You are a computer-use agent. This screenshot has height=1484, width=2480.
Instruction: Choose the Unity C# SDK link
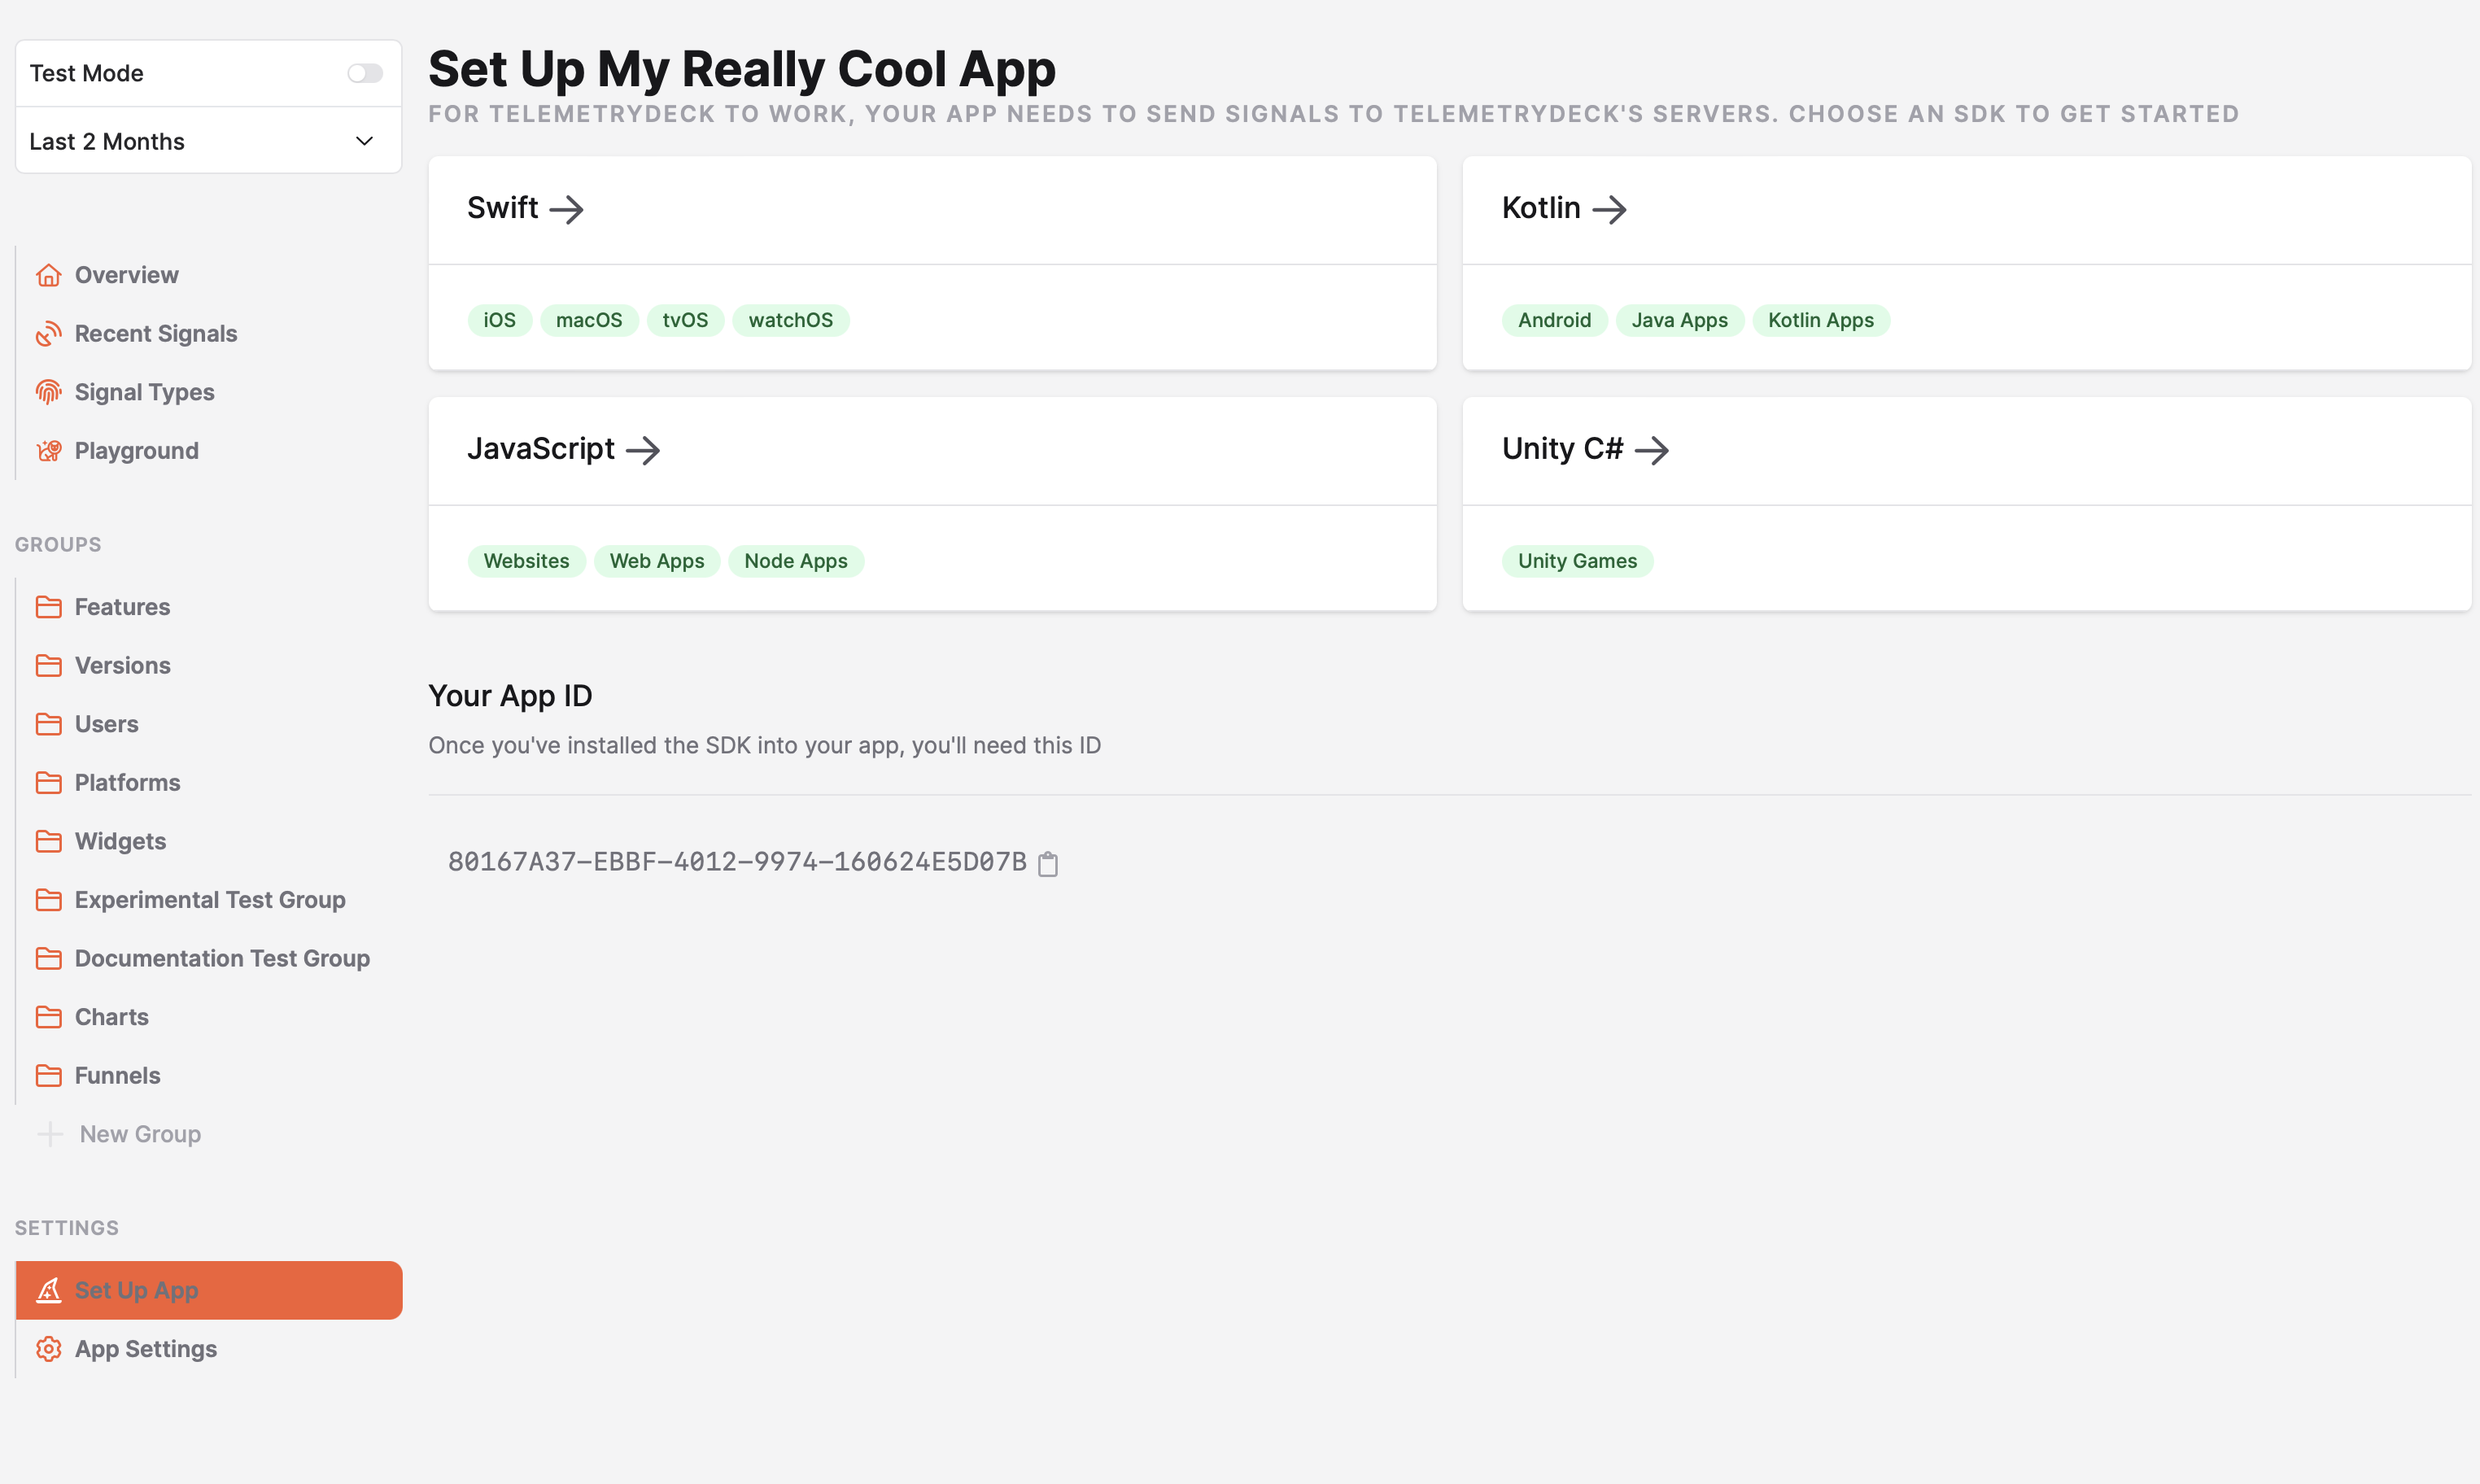point(1585,449)
